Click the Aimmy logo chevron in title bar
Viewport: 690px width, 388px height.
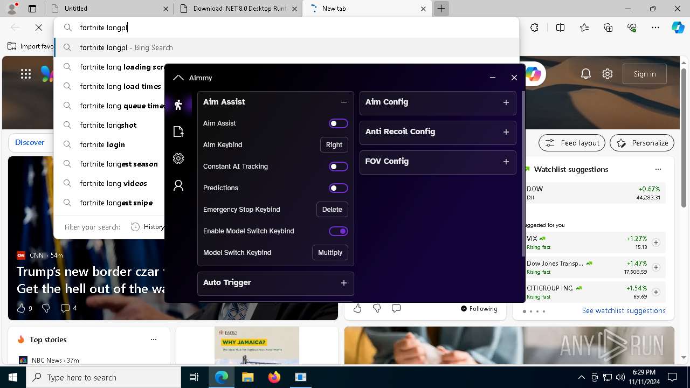click(x=178, y=78)
